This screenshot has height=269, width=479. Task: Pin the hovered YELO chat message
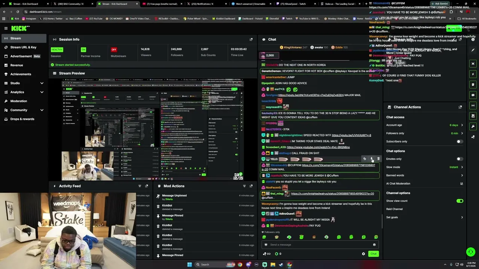tap(372, 159)
